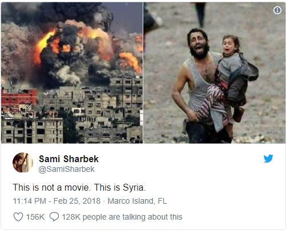
Task: Click the Sami Sharbek display name
Action: click(x=69, y=159)
